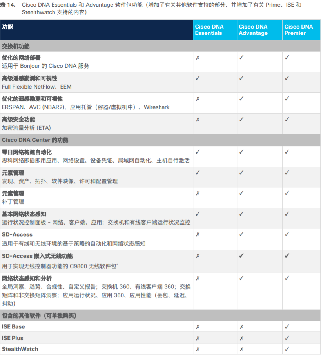Select the Cisco DNA Advantage column header
This screenshot has height=355, width=321.
pyautogui.click(x=259, y=30)
